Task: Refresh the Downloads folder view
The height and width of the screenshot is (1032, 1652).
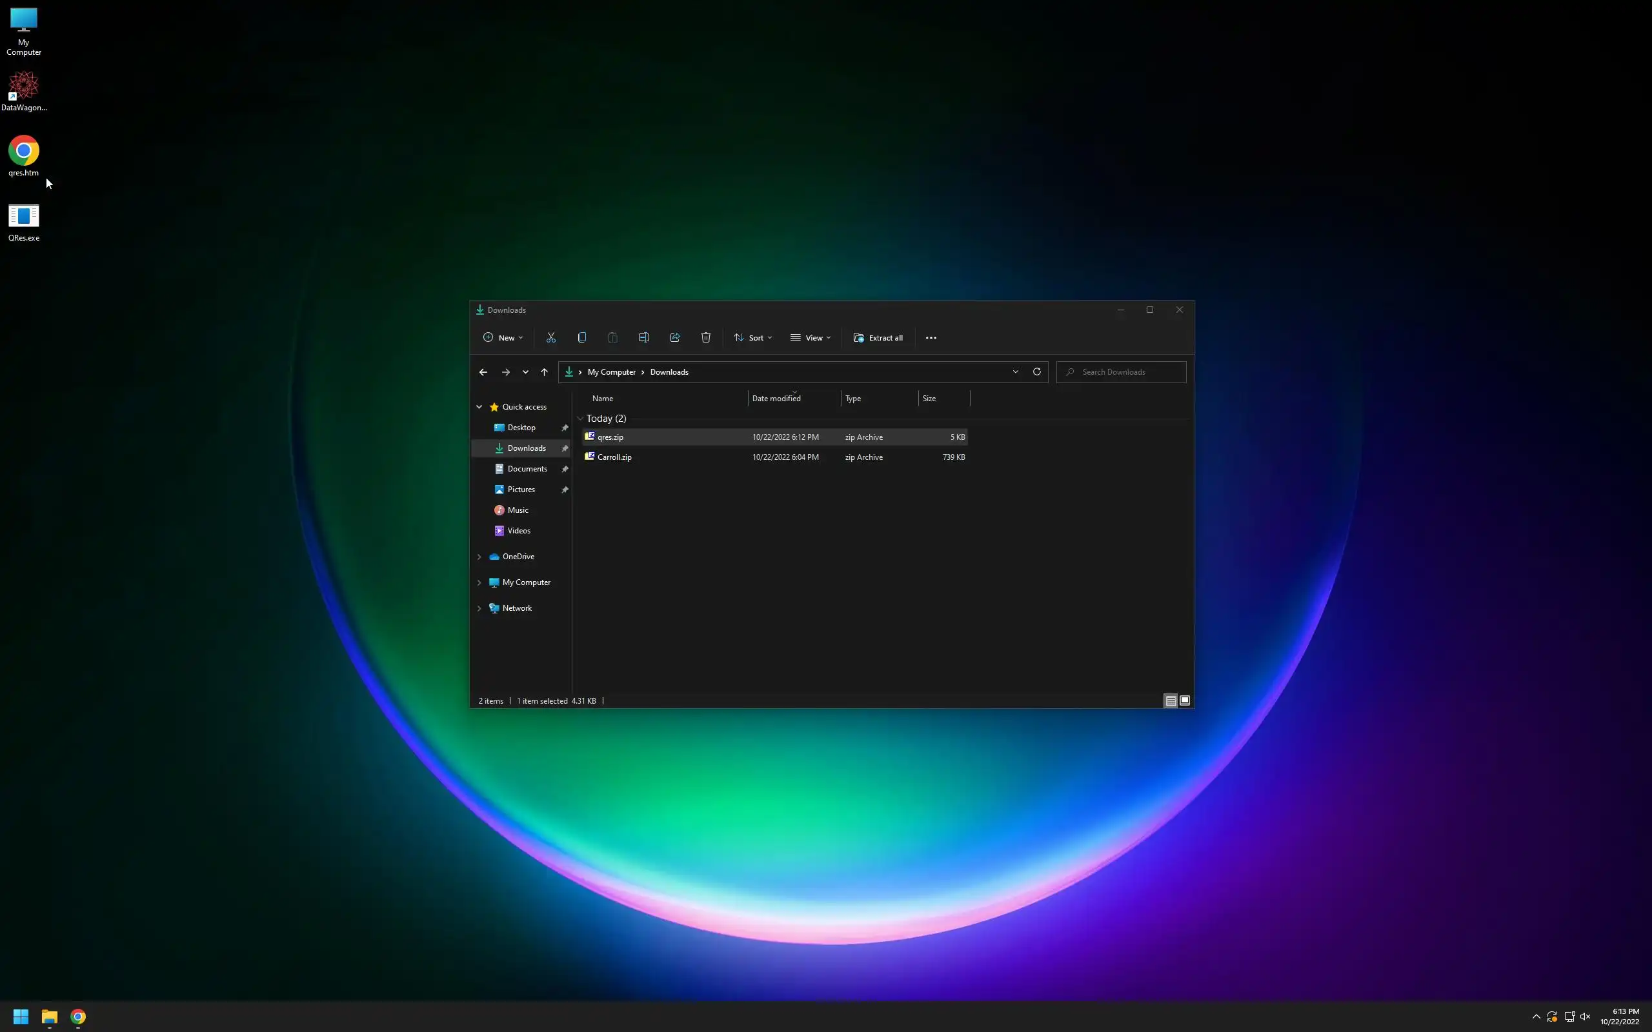Action: point(1036,372)
